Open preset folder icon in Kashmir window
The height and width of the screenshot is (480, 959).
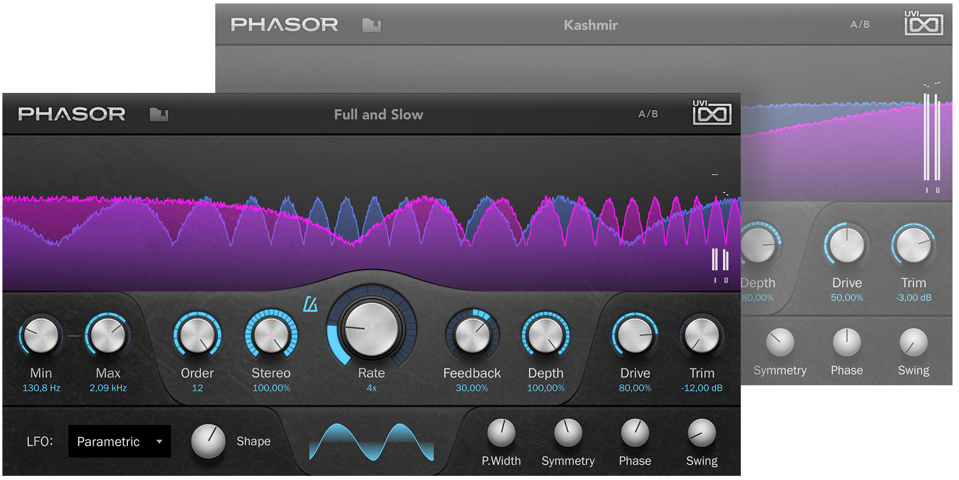pos(371,25)
